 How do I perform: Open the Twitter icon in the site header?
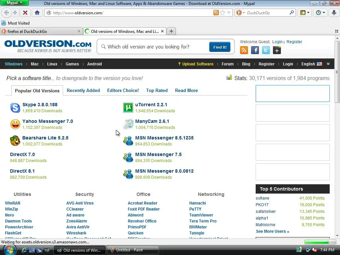[x=266, y=50]
